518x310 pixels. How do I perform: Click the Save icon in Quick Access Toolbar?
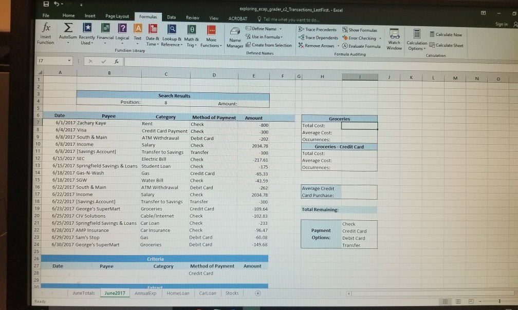pyautogui.click(x=46, y=4)
